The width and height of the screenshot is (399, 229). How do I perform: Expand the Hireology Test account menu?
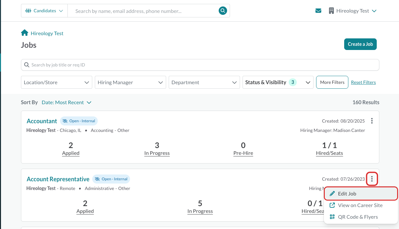click(353, 11)
